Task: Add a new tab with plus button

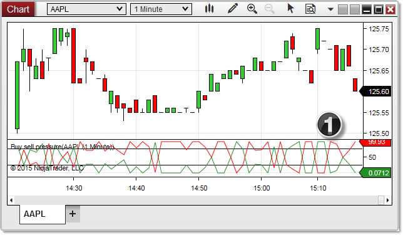Action: [73, 214]
